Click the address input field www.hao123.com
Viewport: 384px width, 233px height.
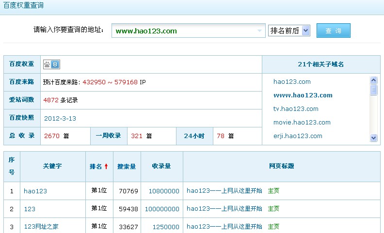tap(188, 31)
